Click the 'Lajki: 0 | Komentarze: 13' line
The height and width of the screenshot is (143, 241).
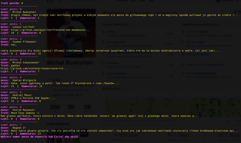point(21,134)
